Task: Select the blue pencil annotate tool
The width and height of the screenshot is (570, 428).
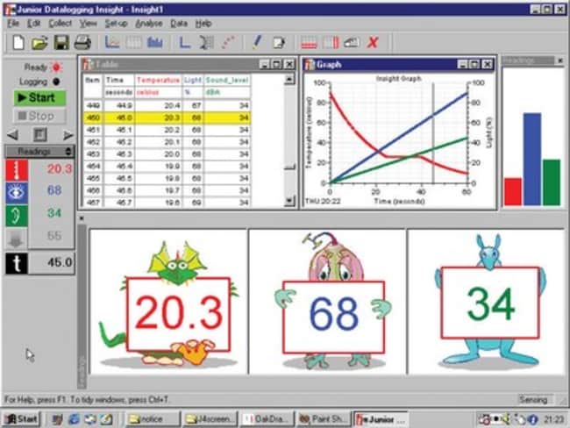Action: tap(257, 41)
